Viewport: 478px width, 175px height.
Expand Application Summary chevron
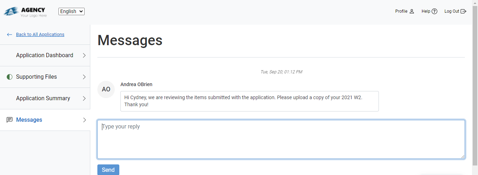point(84,98)
